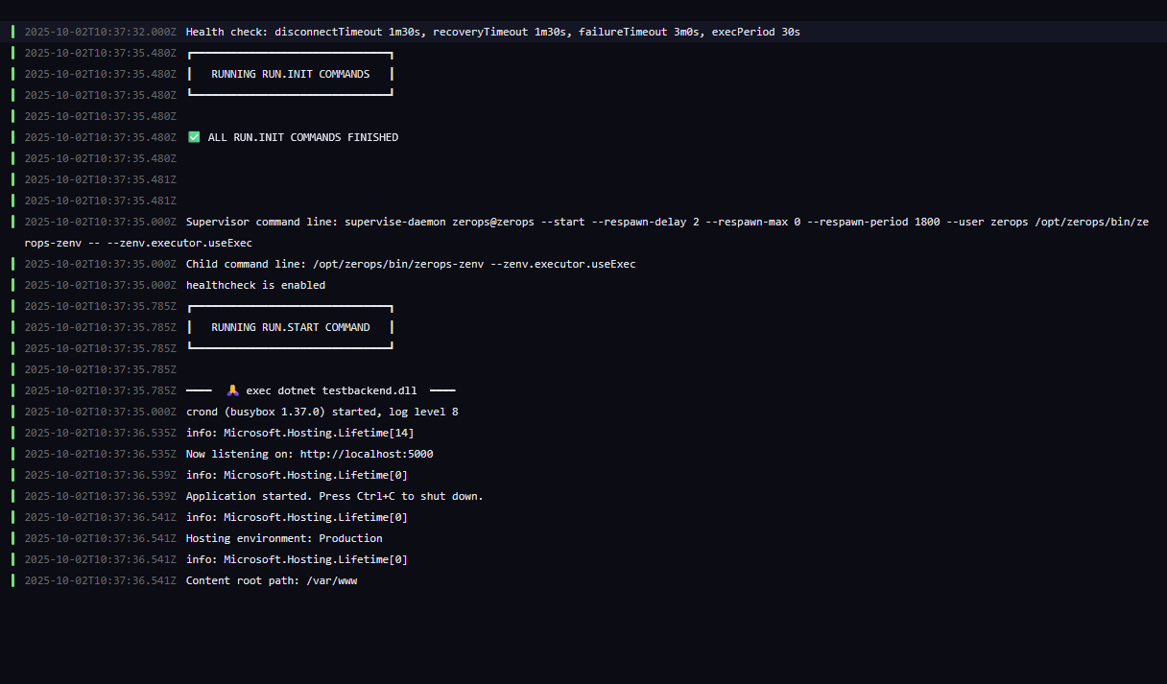The height and width of the screenshot is (684, 1167).
Task: Click the 'exec dotnet testbackend.dll' text
Action: click(x=331, y=390)
